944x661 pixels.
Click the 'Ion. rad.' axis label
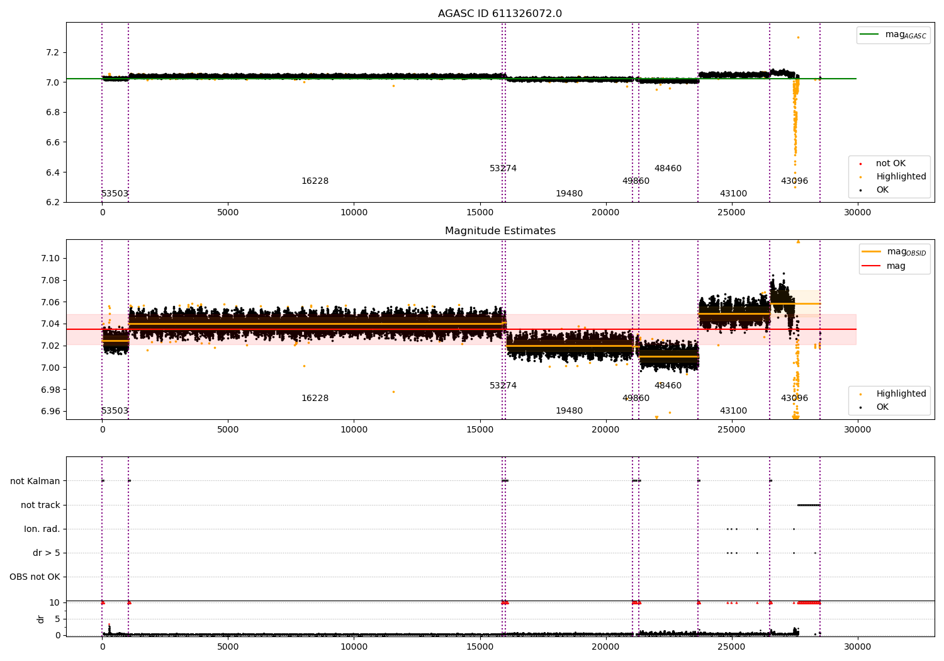pos(42,529)
